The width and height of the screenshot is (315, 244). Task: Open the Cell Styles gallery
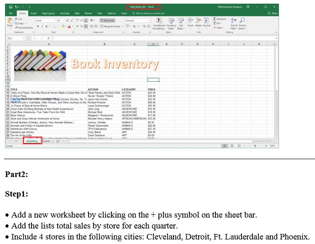click(x=181, y=24)
